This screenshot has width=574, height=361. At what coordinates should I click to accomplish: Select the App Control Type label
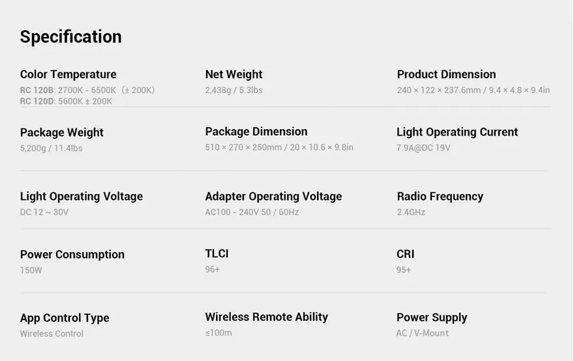(x=65, y=318)
